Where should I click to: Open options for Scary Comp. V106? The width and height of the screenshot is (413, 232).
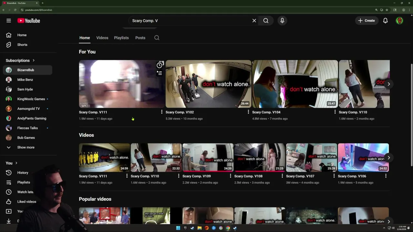click(x=386, y=176)
